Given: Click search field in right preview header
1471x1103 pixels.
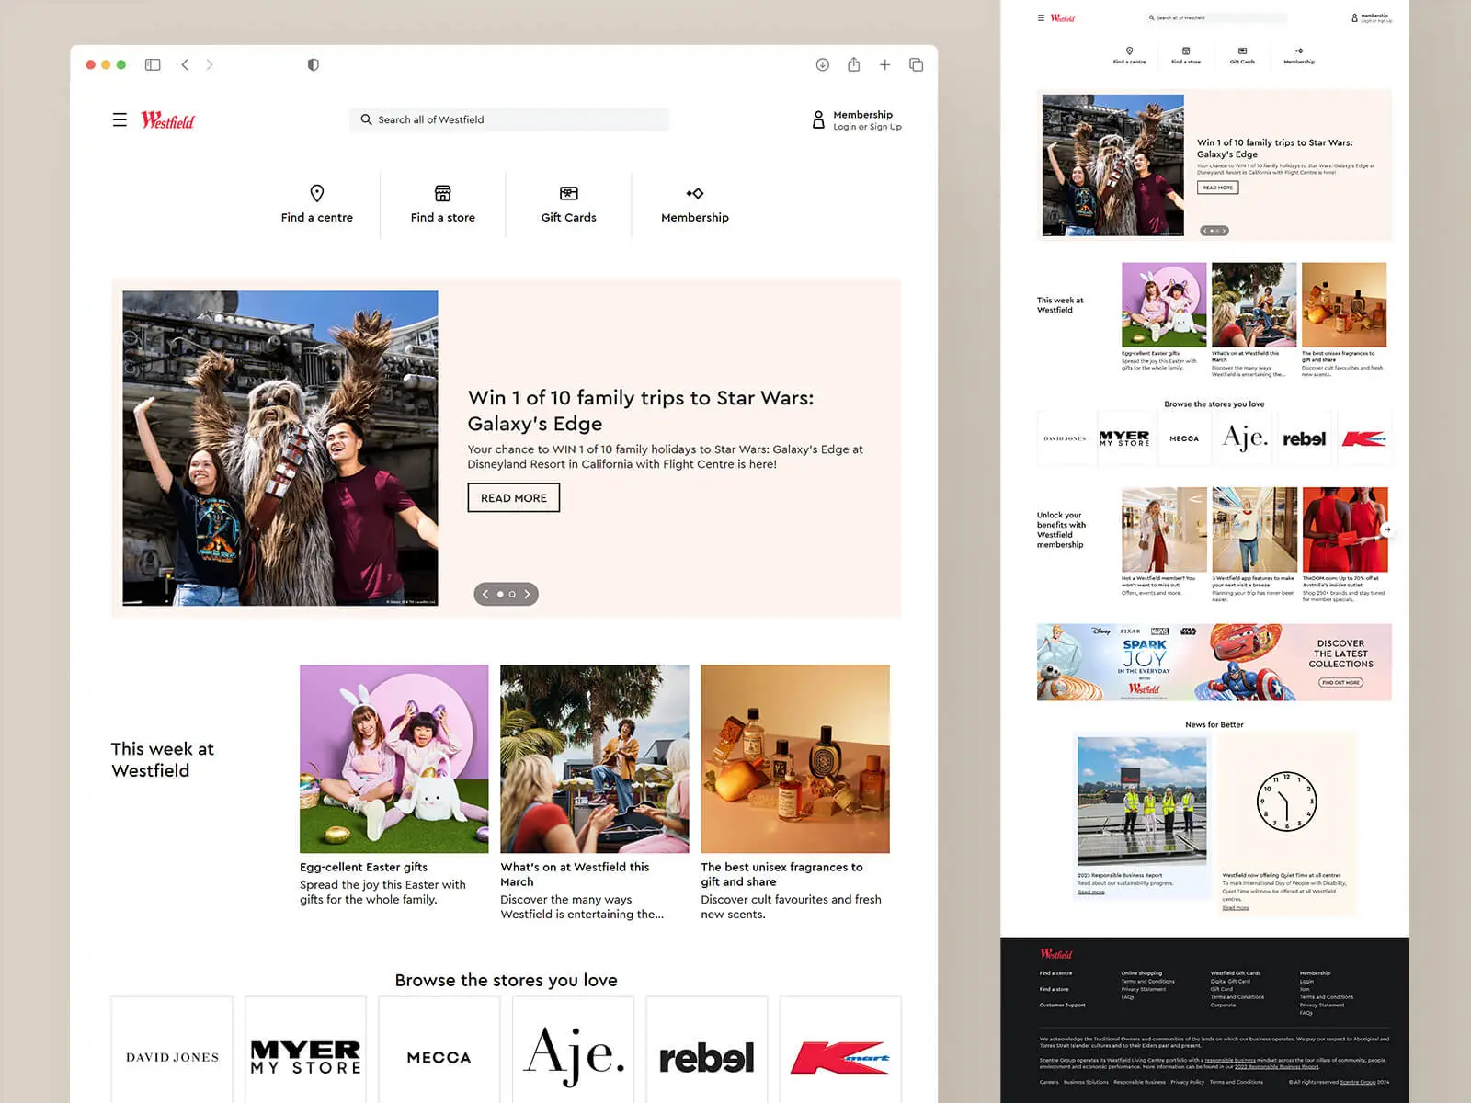Looking at the screenshot, I should click(x=1215, y=17).
